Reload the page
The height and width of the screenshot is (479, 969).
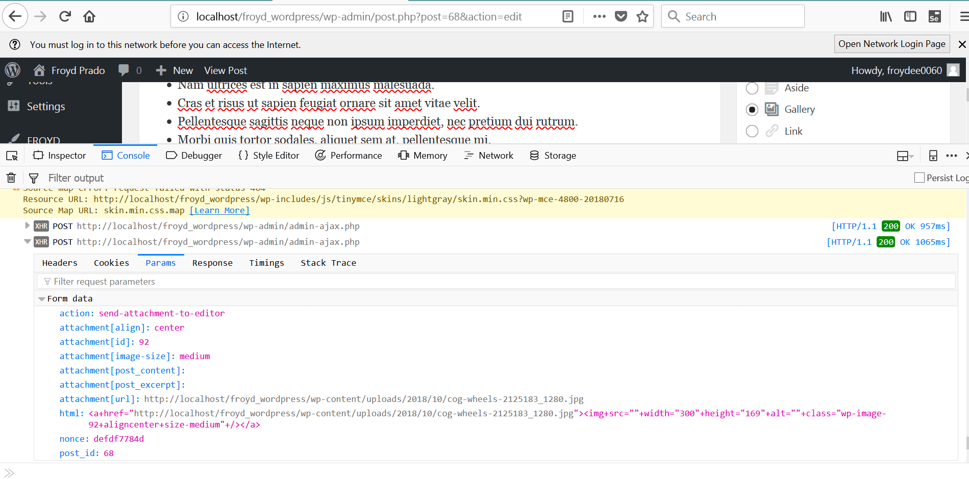point(64,16)
